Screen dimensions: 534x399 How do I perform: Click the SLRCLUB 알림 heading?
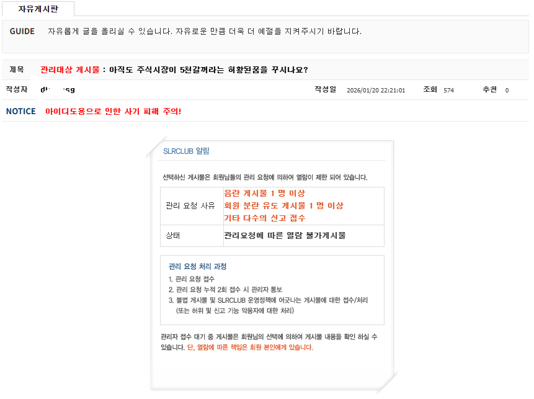tap(186, 151)
